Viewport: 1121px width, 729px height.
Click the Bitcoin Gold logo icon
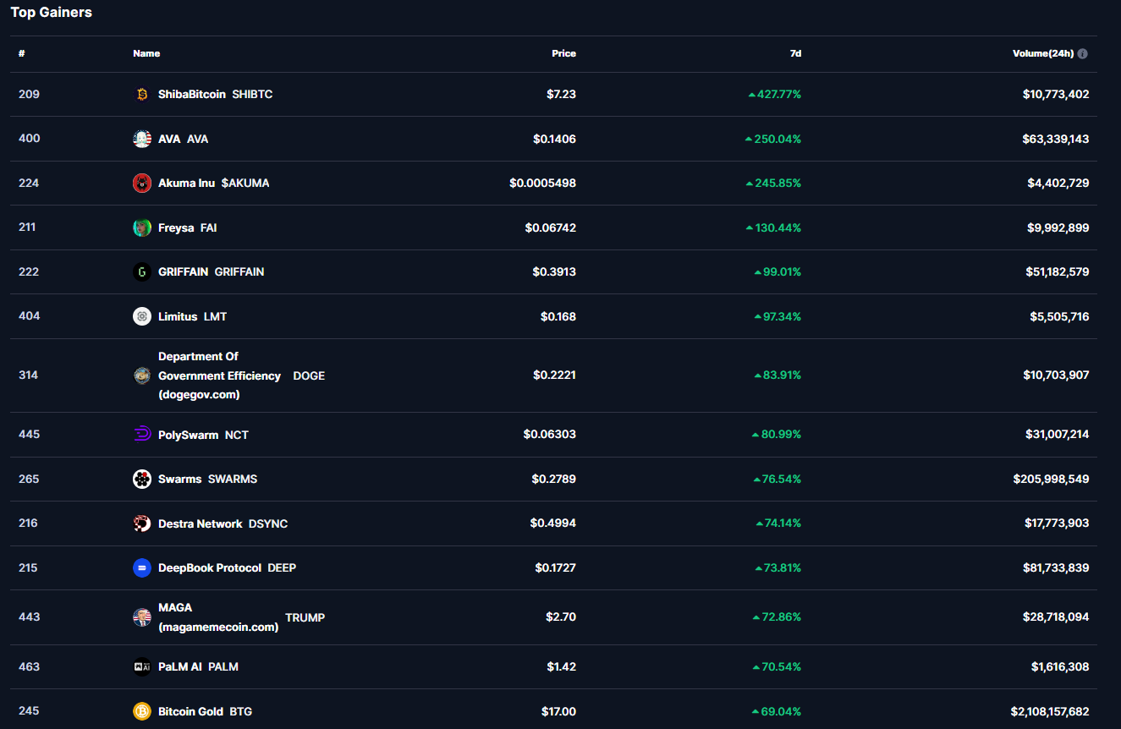click(x=142, y=711)
